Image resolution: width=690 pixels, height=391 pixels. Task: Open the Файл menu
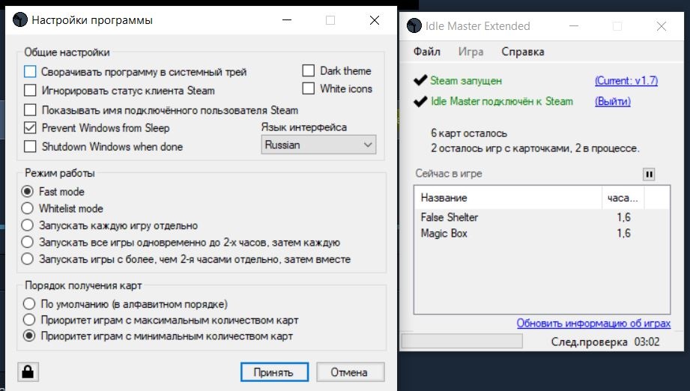click(x=426, y=52)
